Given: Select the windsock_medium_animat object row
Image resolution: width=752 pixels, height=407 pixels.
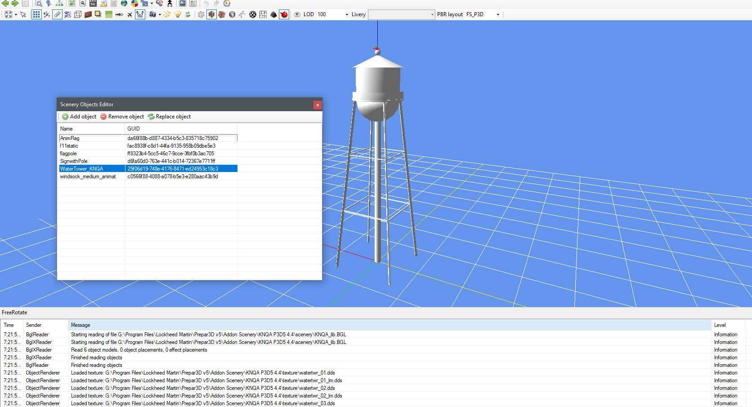Looking at the screenshot, I should [x=148, y=176].
